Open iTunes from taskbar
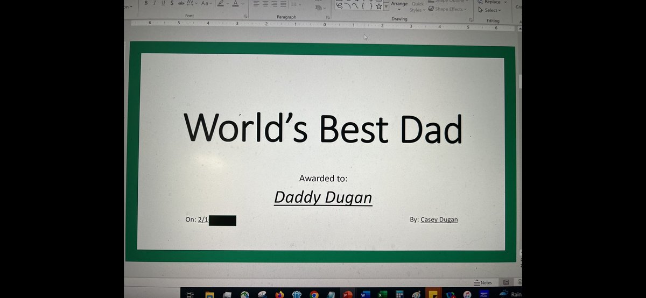This screenshot has height=298, width=646. click(467, 294)
